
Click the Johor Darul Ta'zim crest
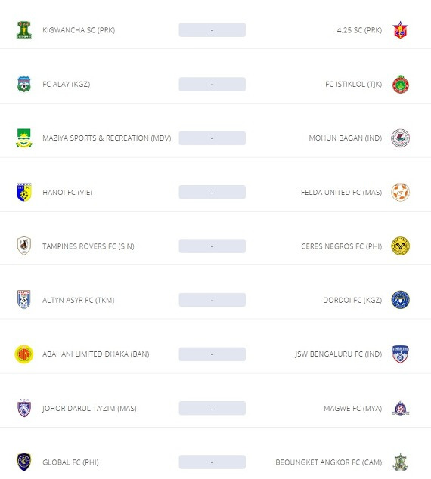(24, 408)
